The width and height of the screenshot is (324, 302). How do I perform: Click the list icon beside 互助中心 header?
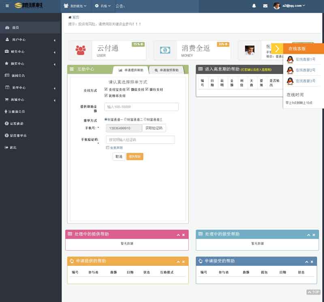72,69
